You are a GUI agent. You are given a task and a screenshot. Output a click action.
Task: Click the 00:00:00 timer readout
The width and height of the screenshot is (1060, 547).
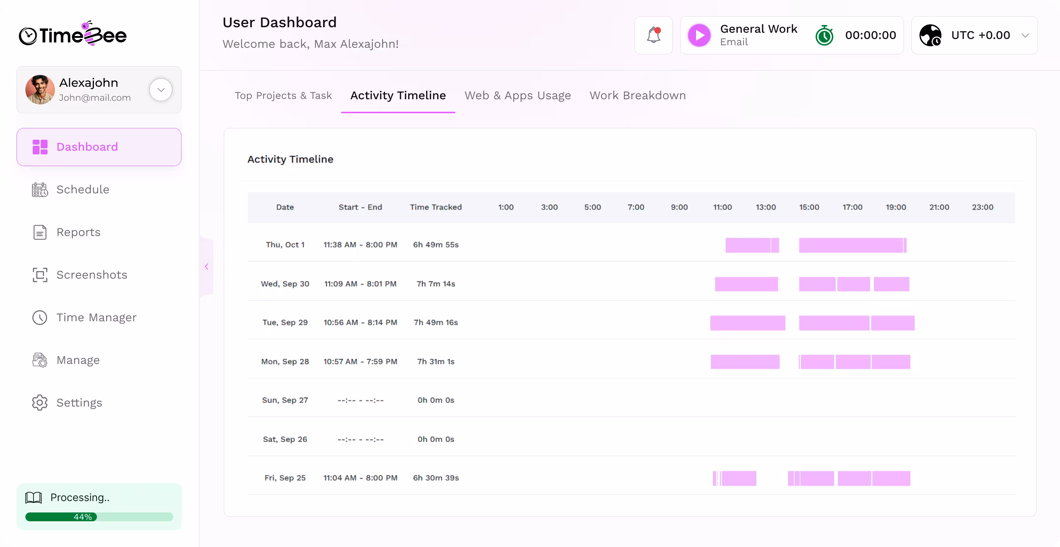pyautogui.click(x=870, y=35)
